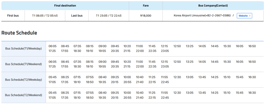Click the First bus label cell
The image size is (265, 104).
(13, 16)
